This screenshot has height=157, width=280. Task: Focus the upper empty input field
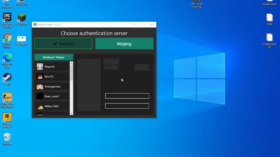coord(127,96)
